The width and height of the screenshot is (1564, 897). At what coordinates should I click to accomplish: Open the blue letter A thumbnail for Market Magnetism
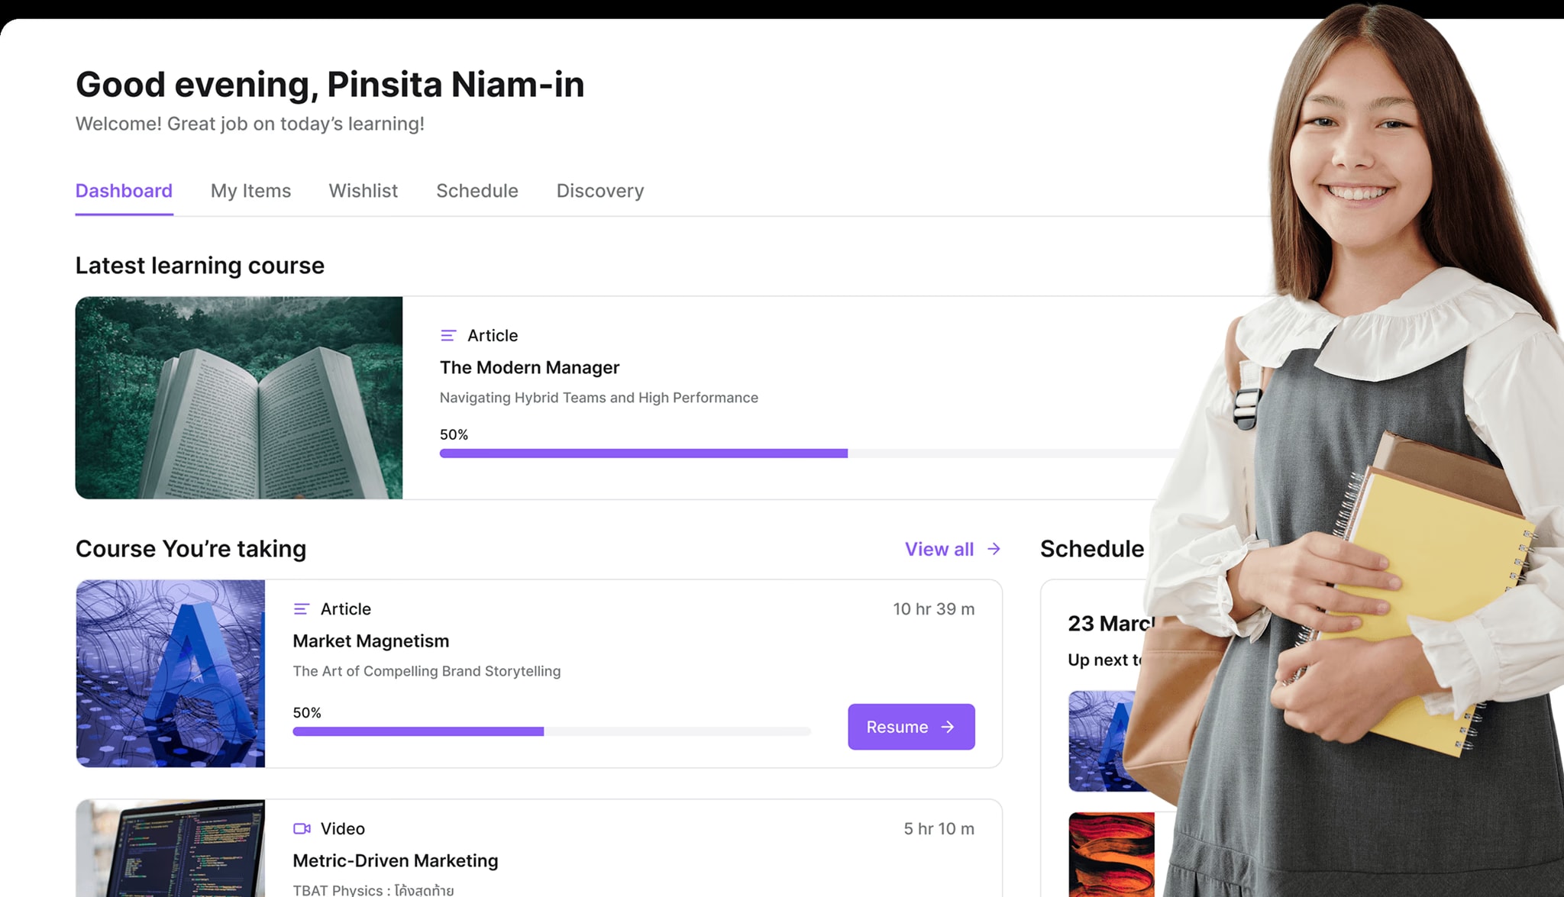click(x=171, y=673)
